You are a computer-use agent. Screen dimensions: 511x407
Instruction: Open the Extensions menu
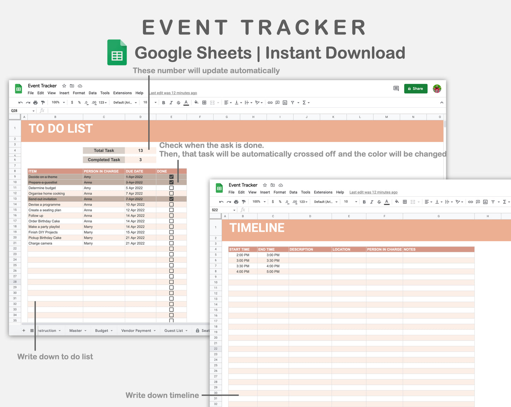click(122, 93)
